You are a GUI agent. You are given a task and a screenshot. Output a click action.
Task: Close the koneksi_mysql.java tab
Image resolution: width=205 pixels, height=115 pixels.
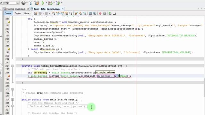click(x=28, y=9)
